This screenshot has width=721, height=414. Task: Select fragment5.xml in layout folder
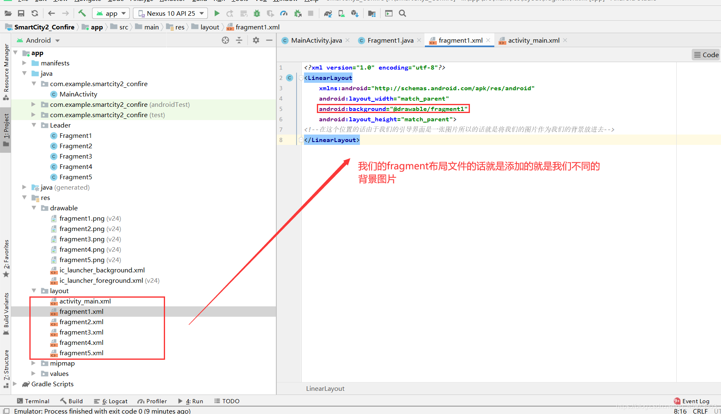point(81,353)
